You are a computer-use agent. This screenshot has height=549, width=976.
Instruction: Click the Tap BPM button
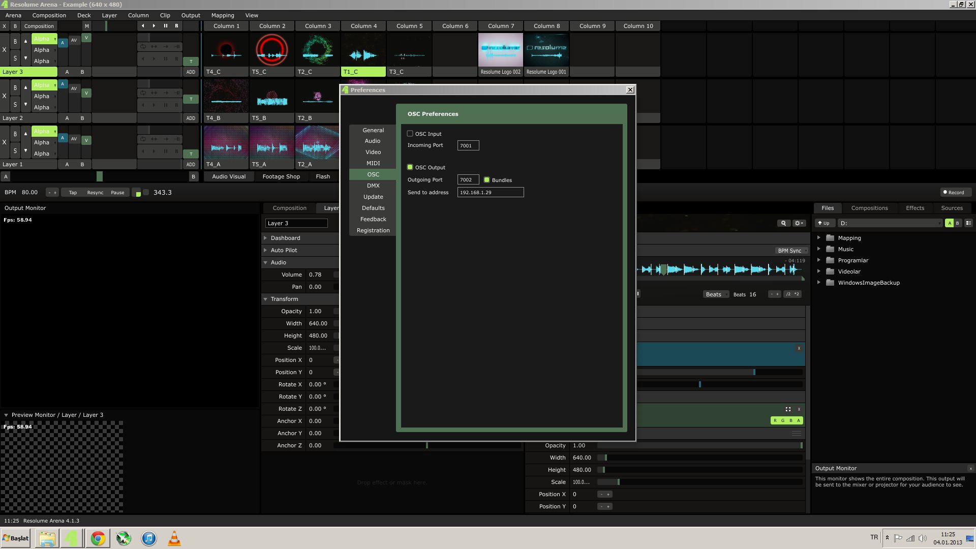(73, 193)
